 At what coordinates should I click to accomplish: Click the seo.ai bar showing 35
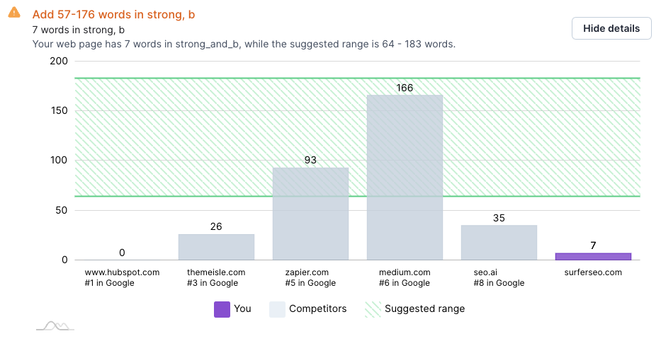click(x=499, y=242)
